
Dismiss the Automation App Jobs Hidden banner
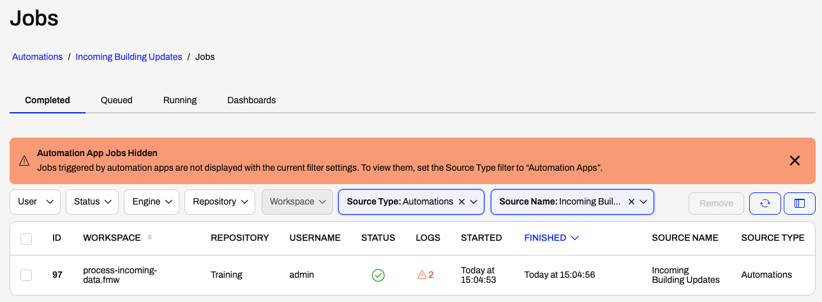(x=795, y=161)
